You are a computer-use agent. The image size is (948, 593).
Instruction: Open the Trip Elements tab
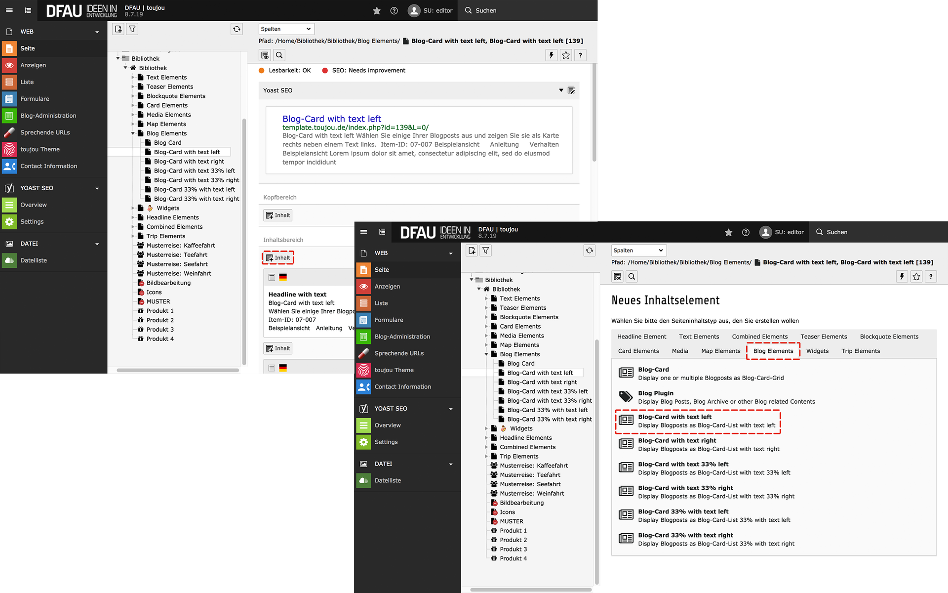(x=860, y=351)
